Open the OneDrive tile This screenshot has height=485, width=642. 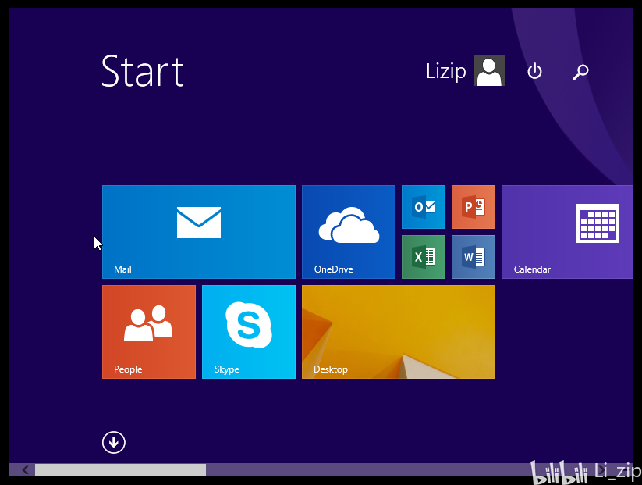tap(349, 232)
